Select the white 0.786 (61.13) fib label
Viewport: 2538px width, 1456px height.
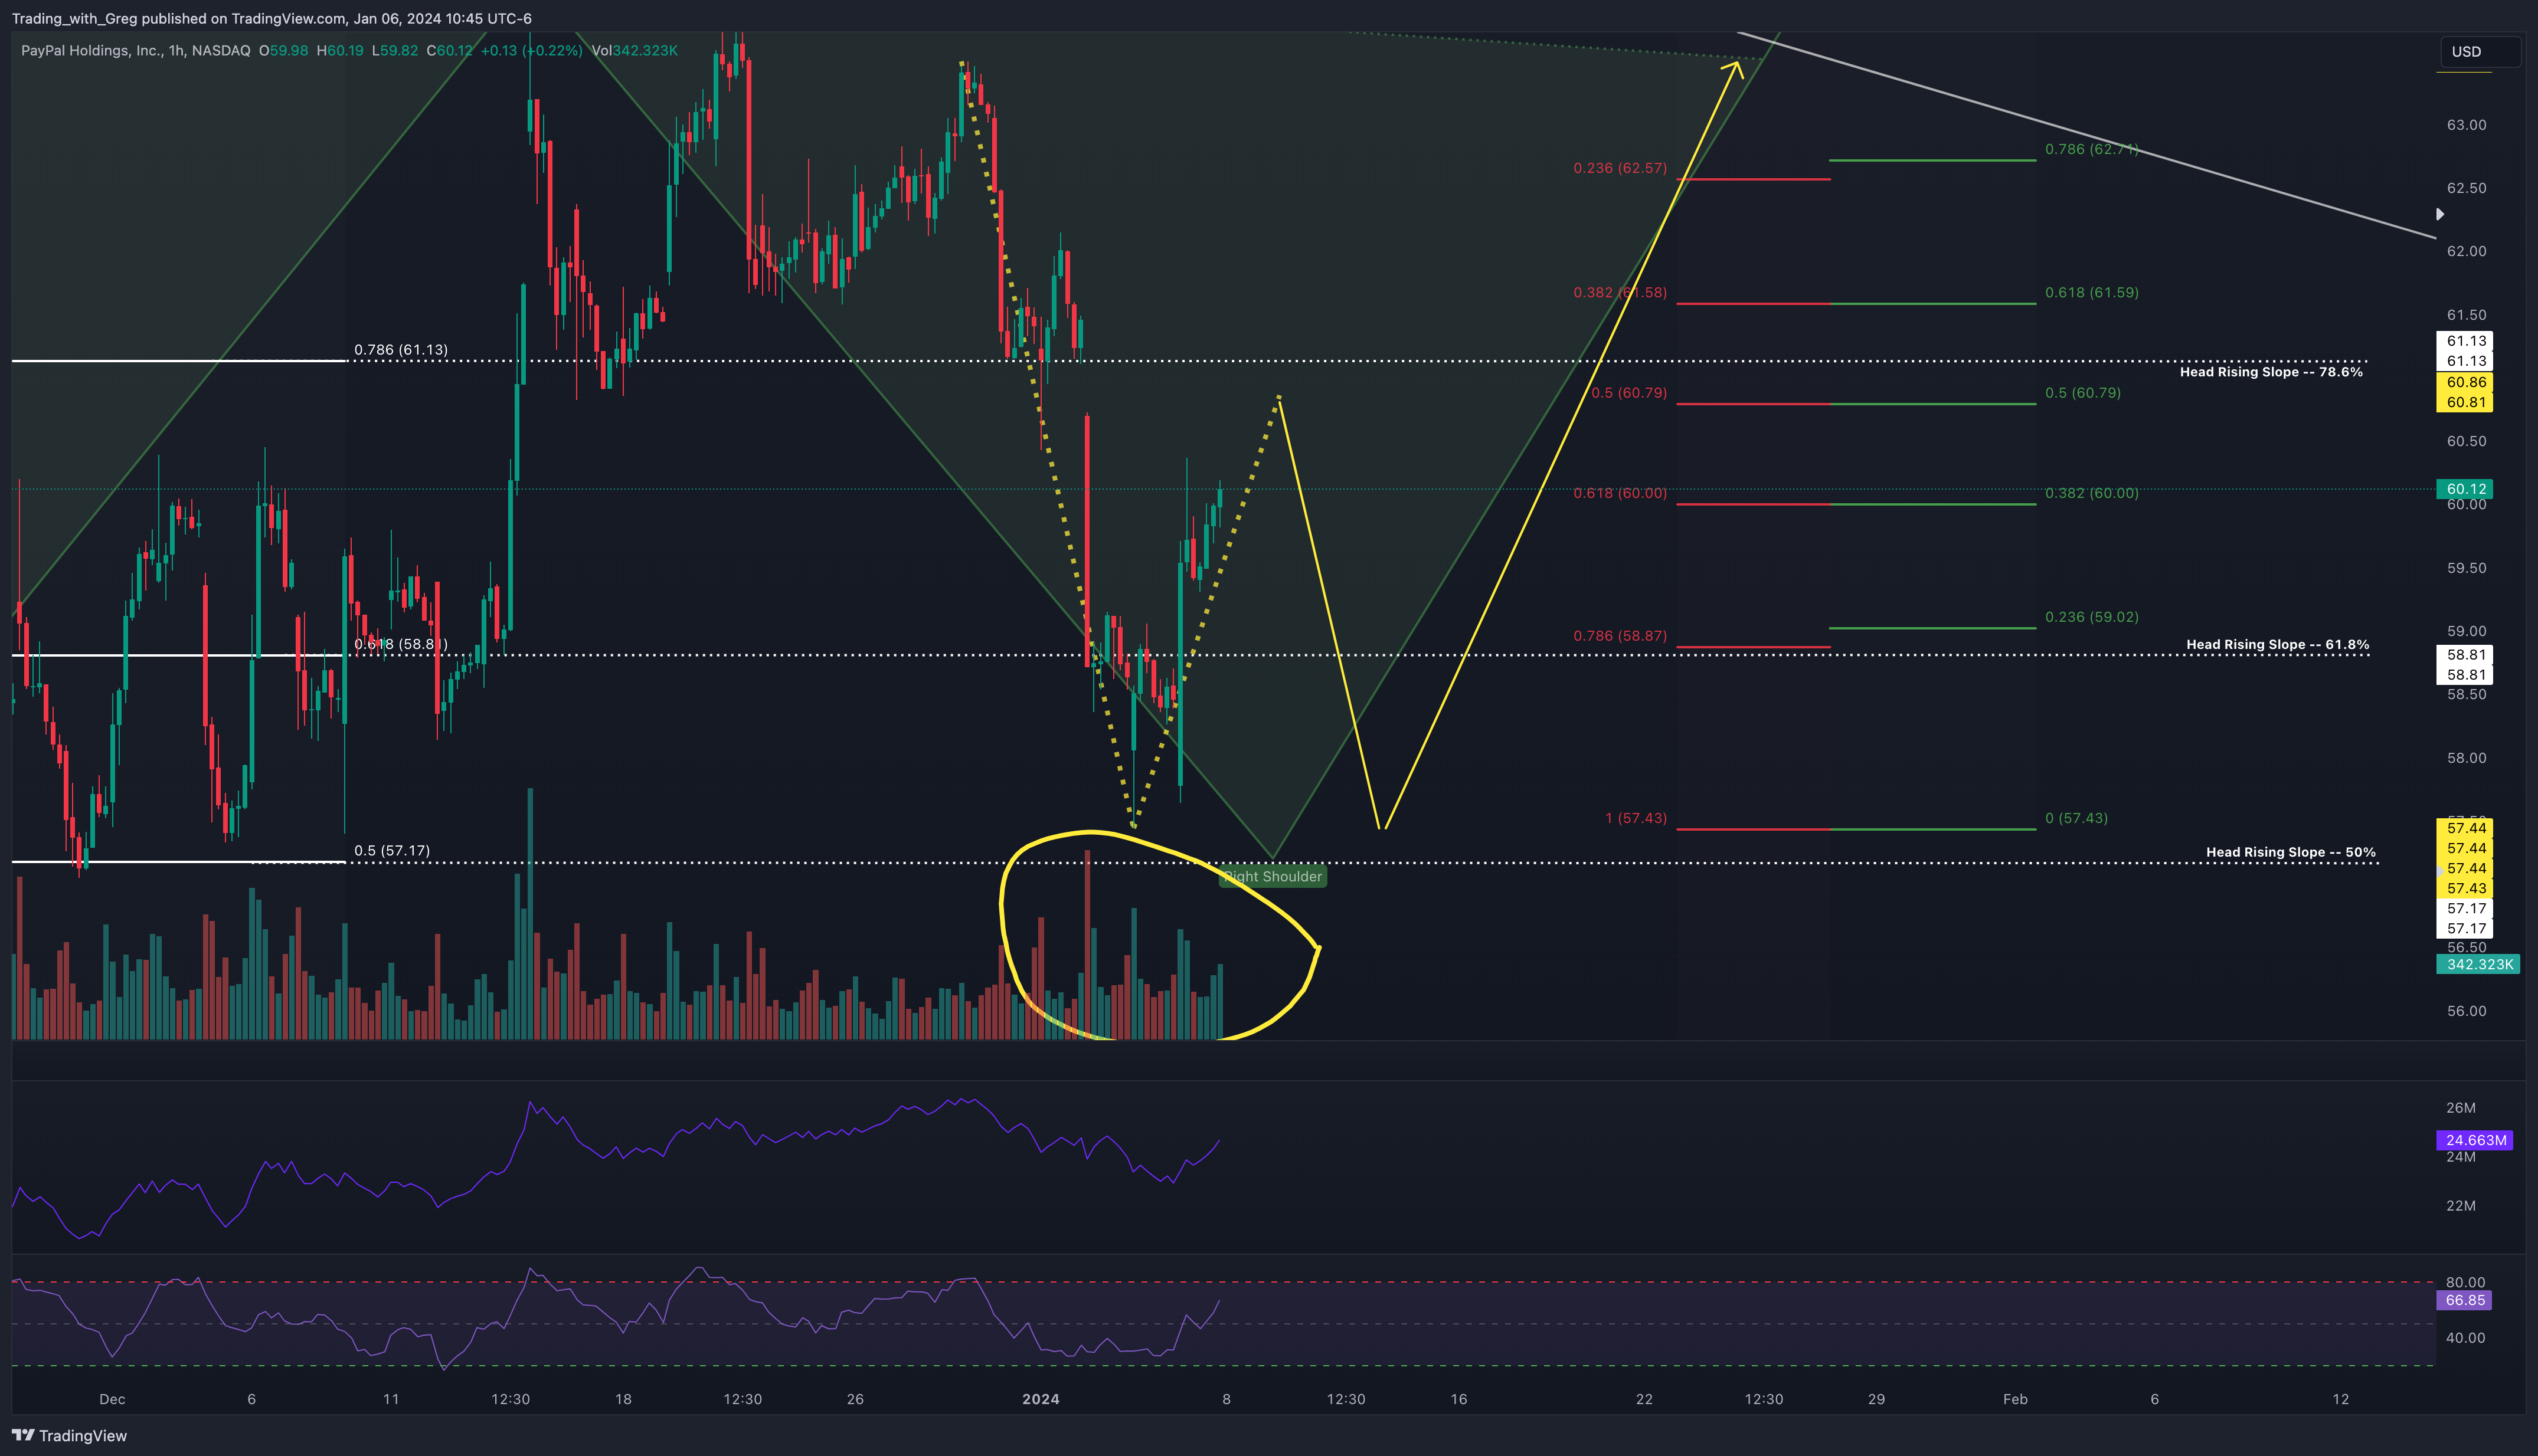tap(401, 349)
